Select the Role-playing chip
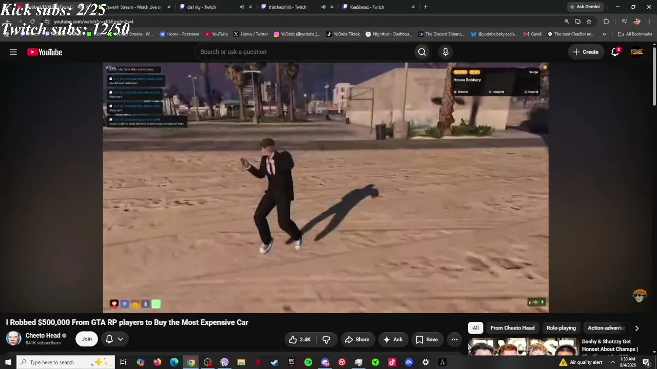The height and width of the screenshot is (369, 657). tap(561, 328)
